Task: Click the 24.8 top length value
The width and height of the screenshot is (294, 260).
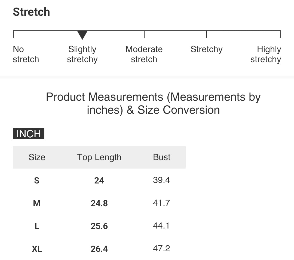Action: click(99, 203)
